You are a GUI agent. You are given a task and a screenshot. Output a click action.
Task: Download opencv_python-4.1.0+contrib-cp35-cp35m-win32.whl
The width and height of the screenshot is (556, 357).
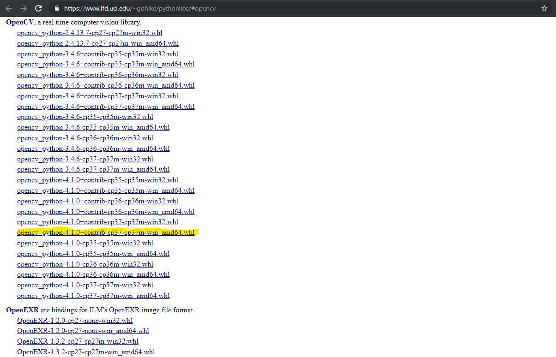coord(97,180)
